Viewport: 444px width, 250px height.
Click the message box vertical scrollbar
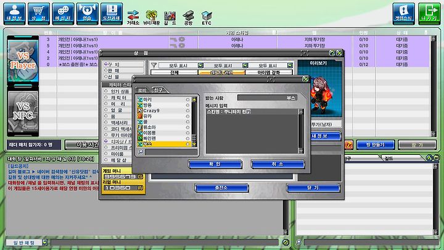[301, 131]
